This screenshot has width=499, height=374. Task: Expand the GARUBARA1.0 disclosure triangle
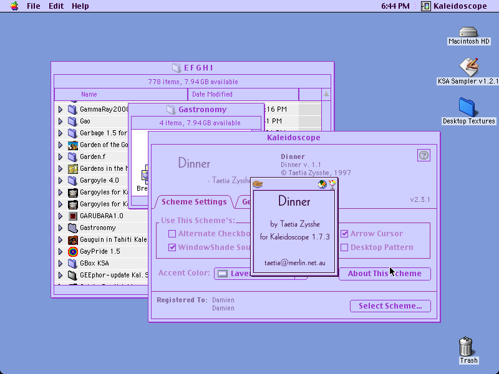click(60, 216)
